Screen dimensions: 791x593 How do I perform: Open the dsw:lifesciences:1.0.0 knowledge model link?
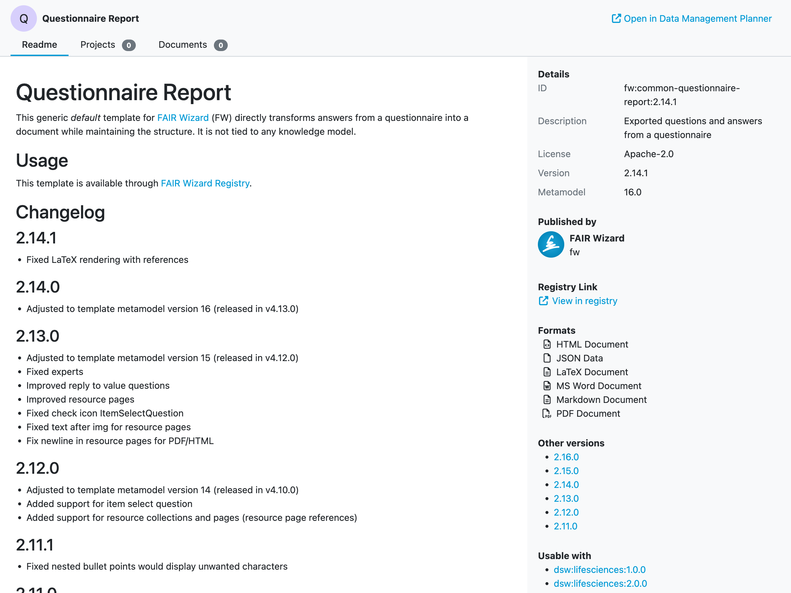(x=599, y=570)
